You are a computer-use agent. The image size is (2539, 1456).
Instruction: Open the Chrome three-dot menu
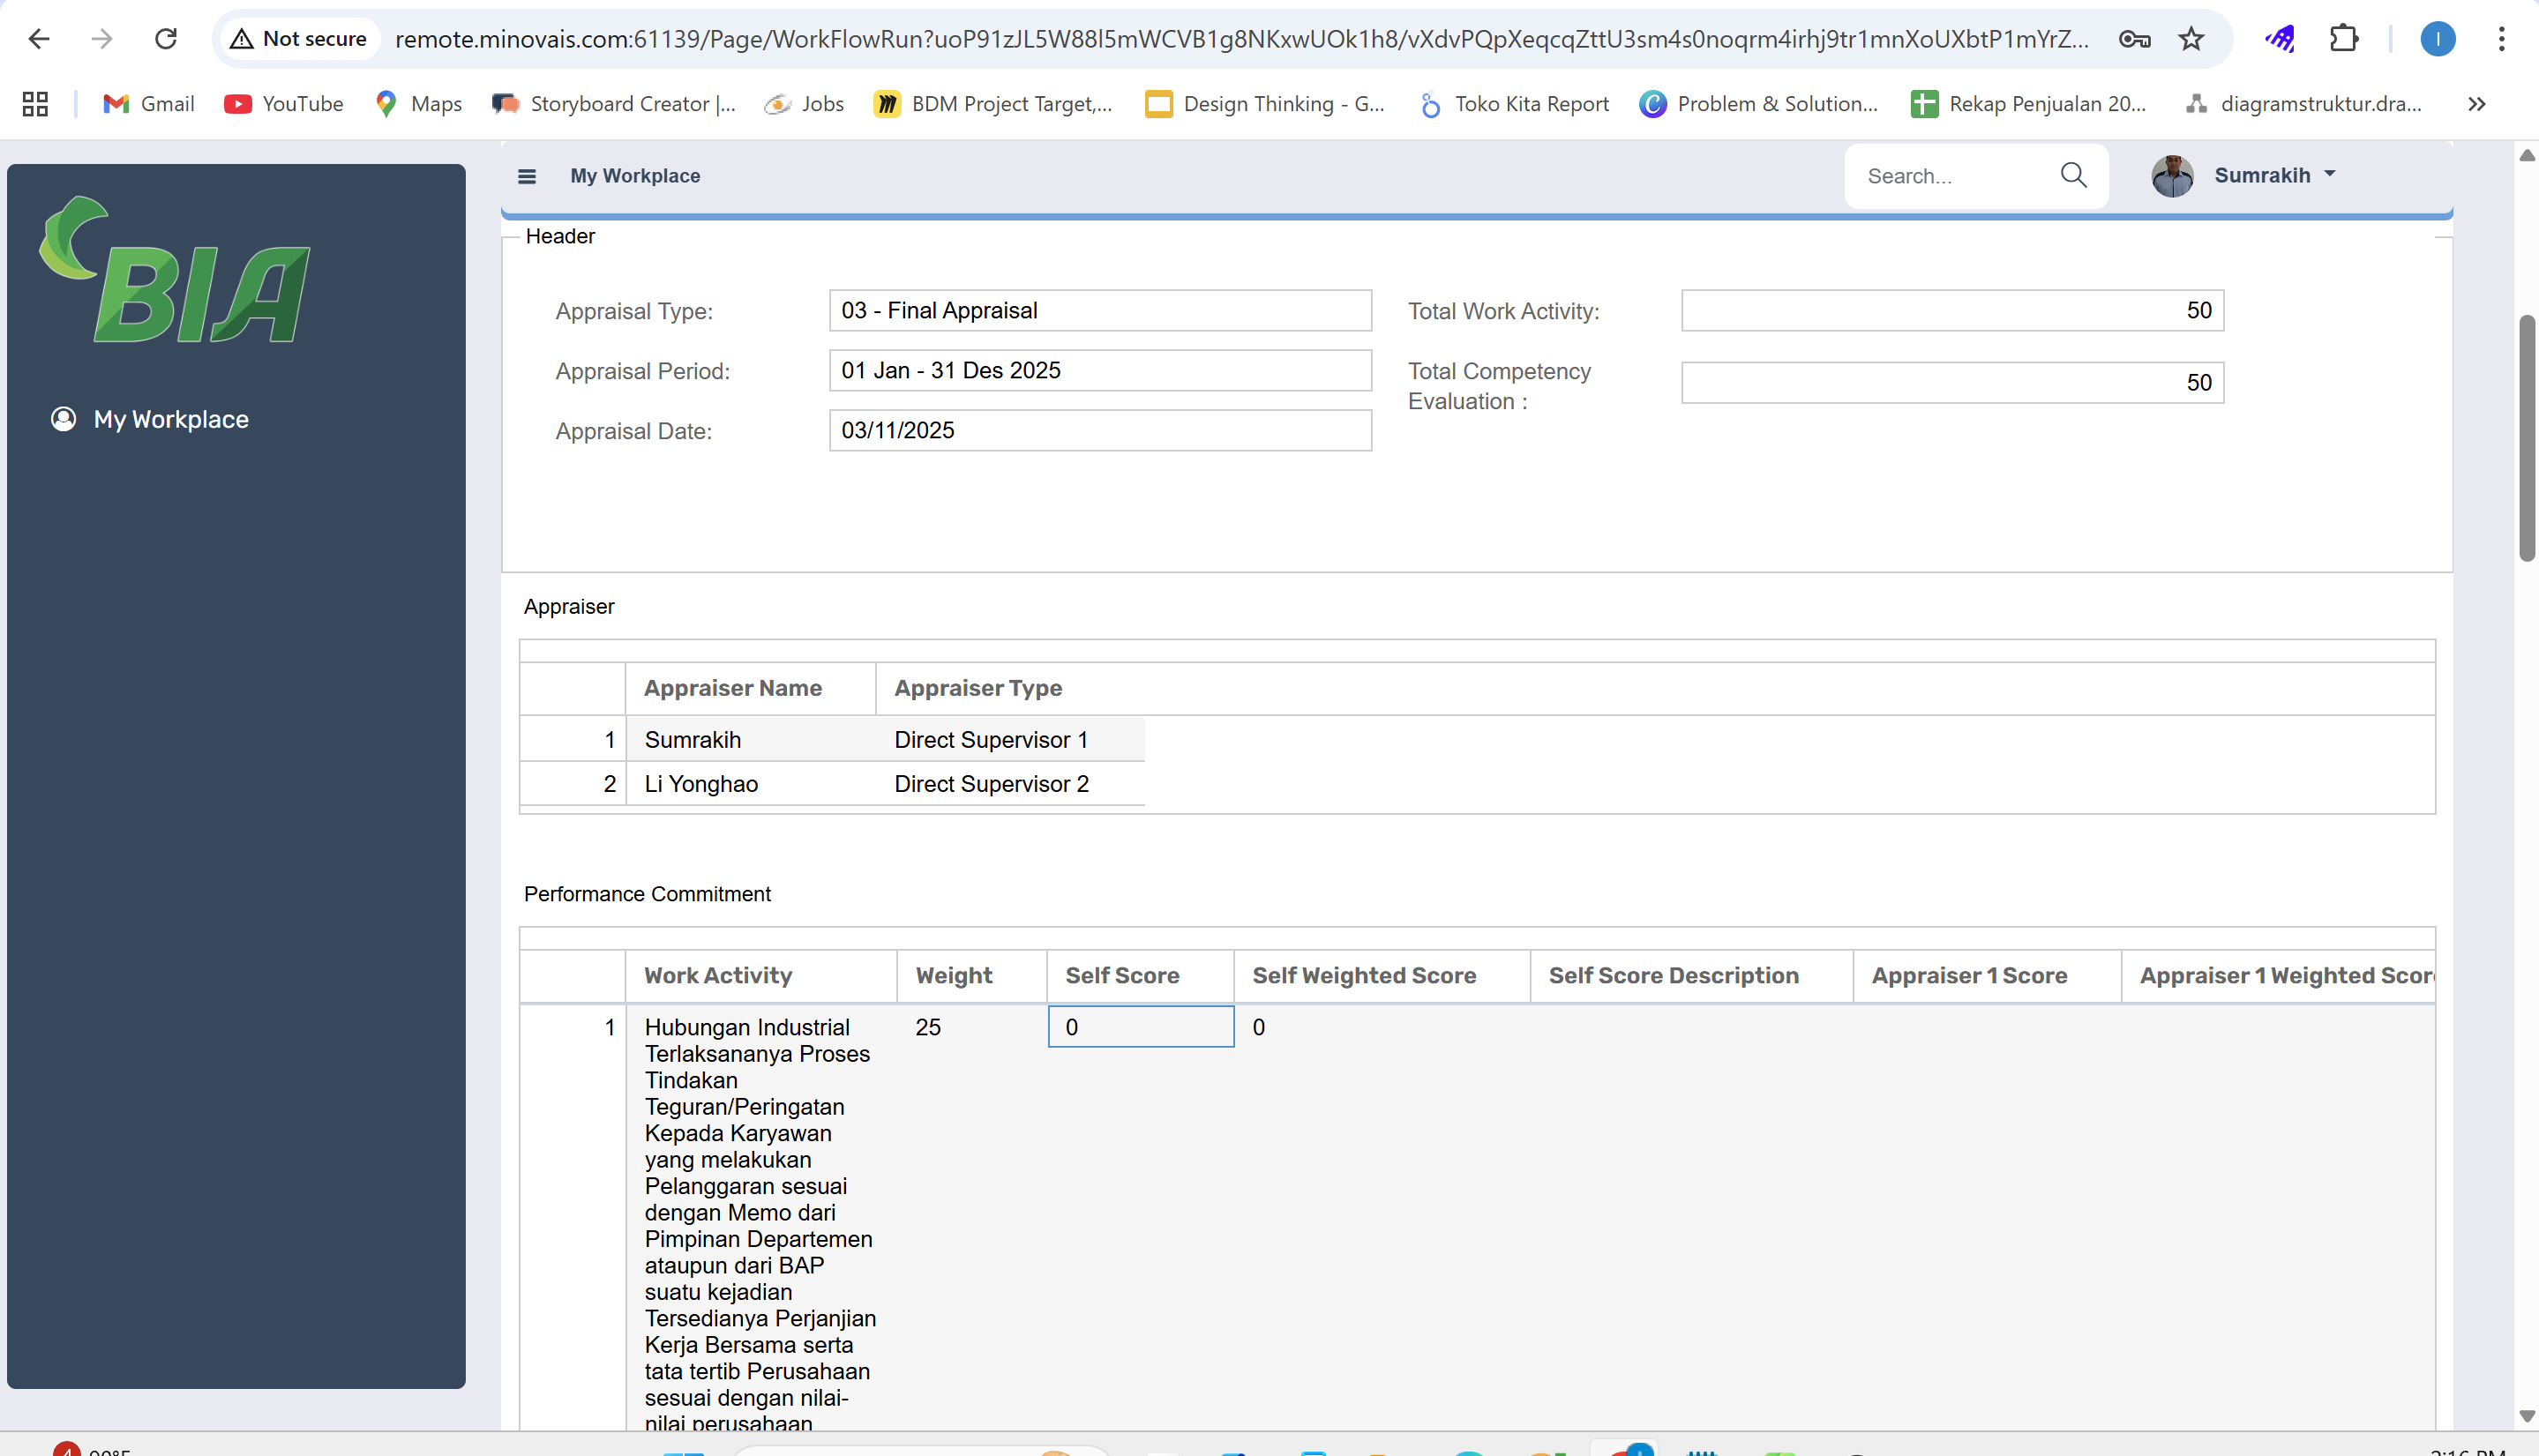tap(2501, 39)
